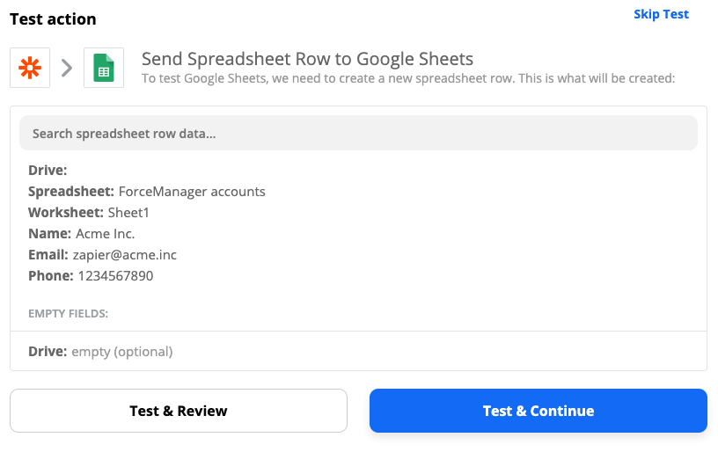This screenshot has height=452, width=718.
Task: Click the phone number 1234567890
Action: [x=115, y=275]
